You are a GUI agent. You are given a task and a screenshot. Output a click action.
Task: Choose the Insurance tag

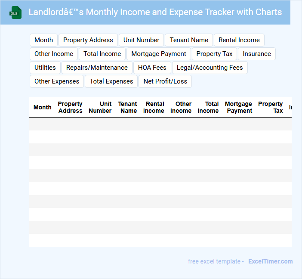257,54
